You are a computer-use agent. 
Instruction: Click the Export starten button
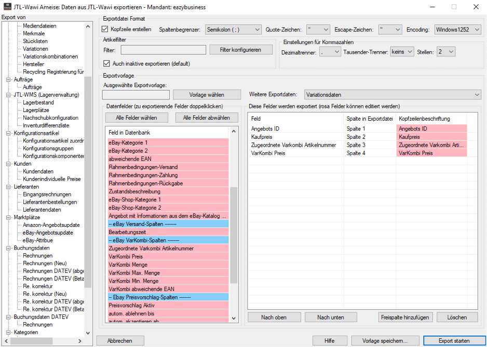pyautogui.click(x=454, y=340)
